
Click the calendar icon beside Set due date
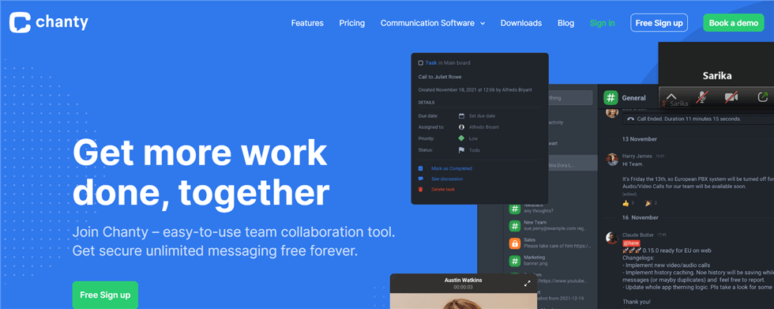(x=461, y=116)
